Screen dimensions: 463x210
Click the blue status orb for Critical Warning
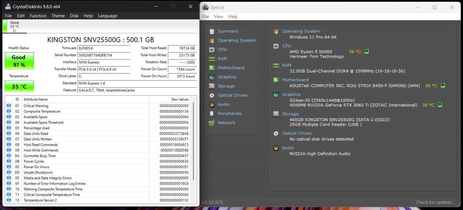point(8,106)
